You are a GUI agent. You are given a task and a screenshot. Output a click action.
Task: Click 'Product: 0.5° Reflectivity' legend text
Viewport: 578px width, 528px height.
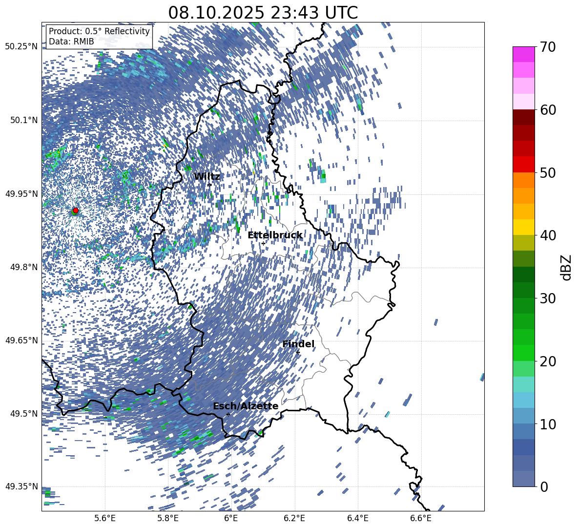(99, 31)
